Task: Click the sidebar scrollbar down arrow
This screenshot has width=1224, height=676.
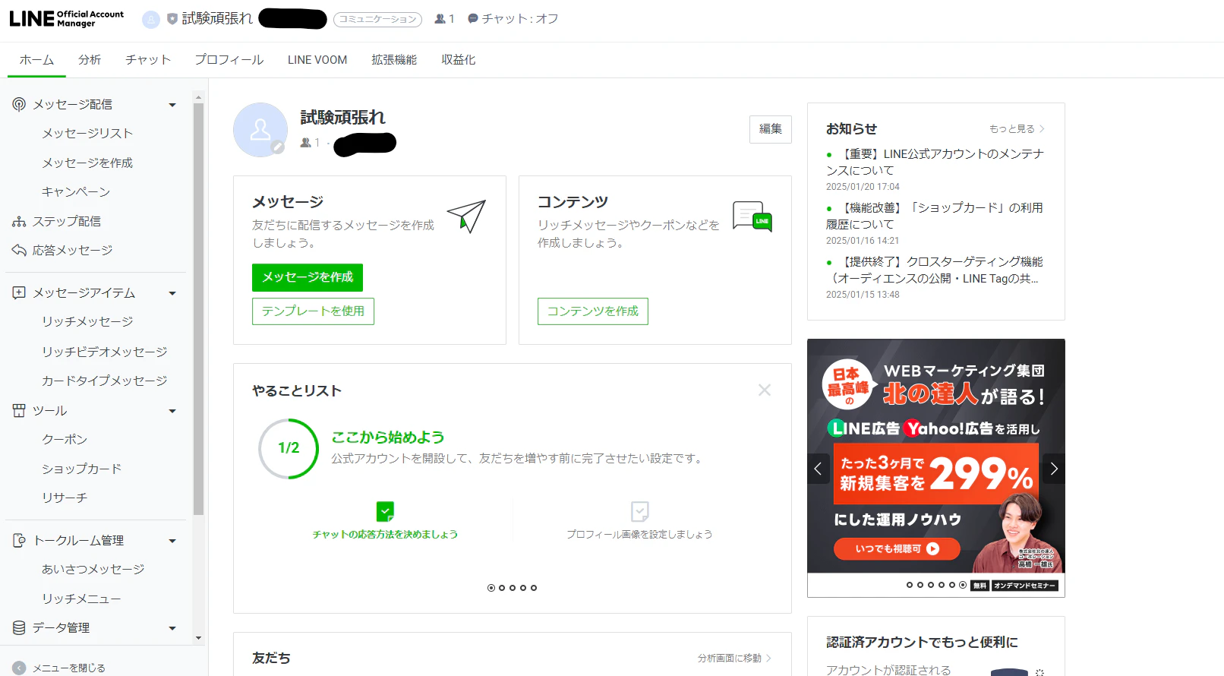Action: click(x=198, y=638)
